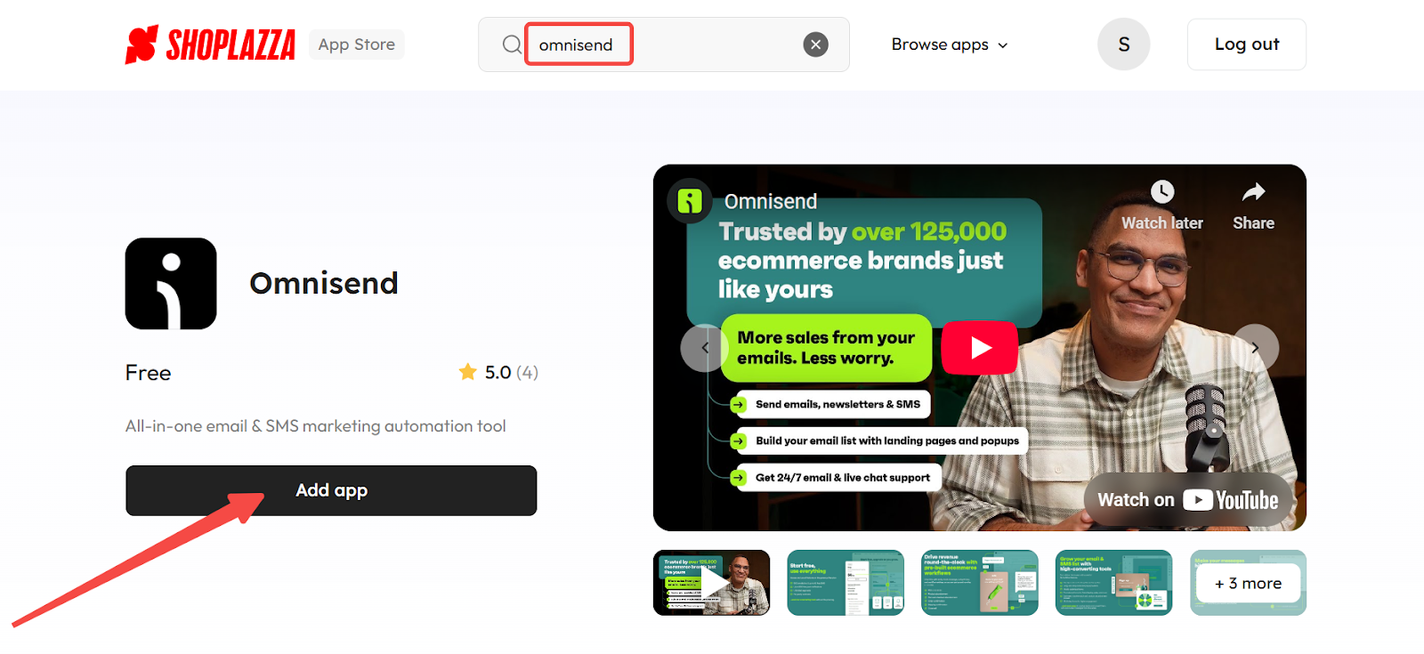Go to previous slide in carousel
The height and width of the screenshot is (654, 1424).
(x=704, y=348)
